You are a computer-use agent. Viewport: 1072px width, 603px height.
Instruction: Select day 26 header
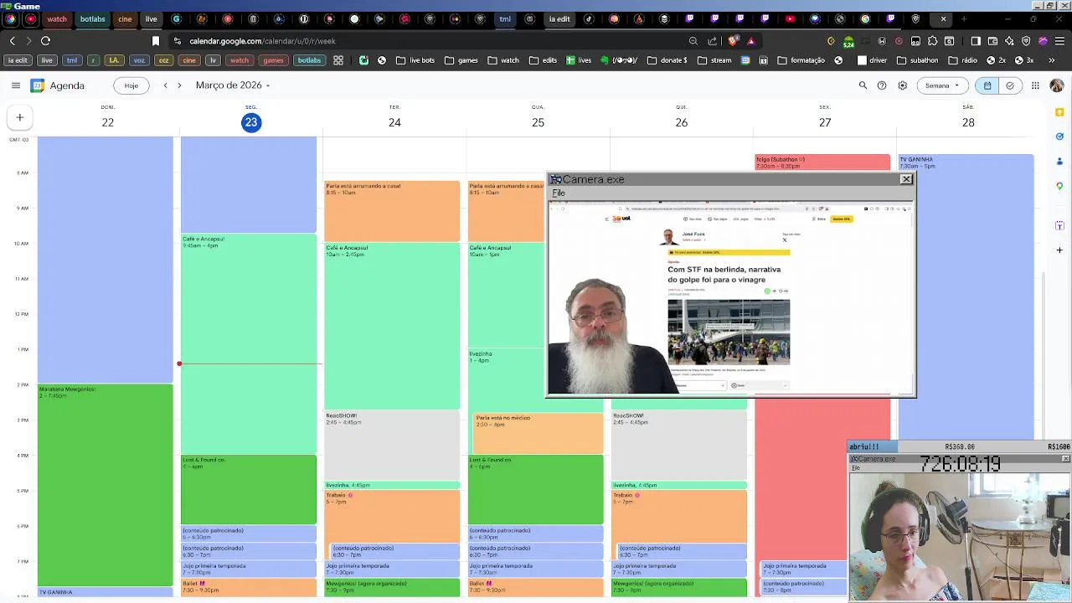(682, 122)
